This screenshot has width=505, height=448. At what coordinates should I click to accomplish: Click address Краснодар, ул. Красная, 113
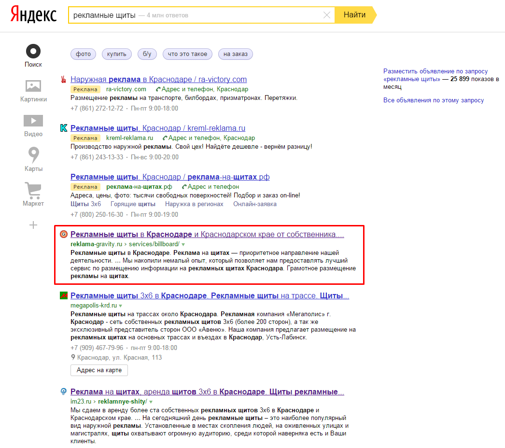click(119, 358)
